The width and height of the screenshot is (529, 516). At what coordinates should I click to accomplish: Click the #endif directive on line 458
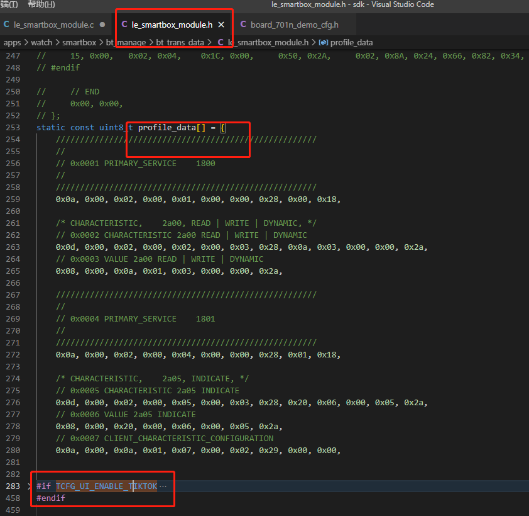point(51,498)
